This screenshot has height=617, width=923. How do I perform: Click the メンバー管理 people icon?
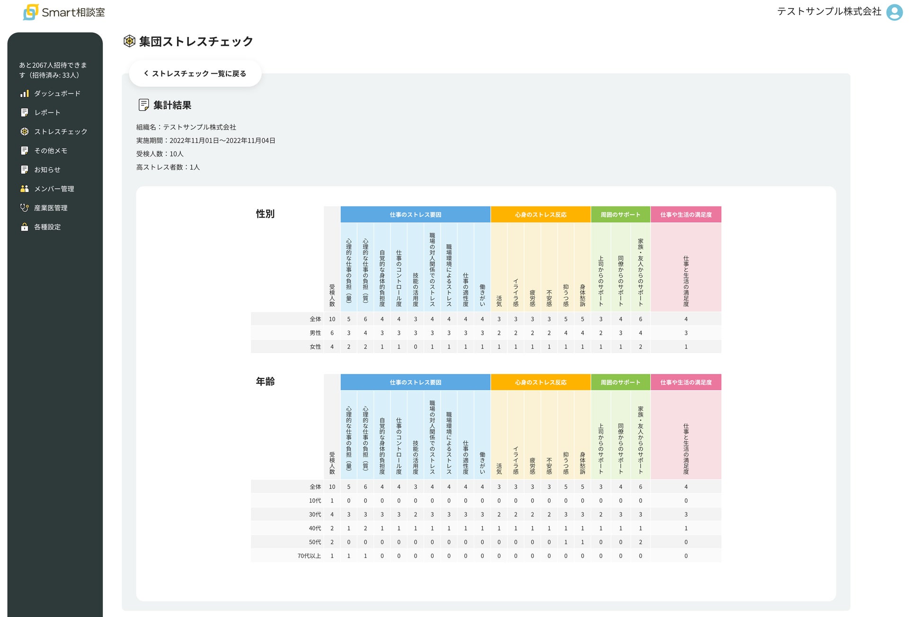[25, 189]
